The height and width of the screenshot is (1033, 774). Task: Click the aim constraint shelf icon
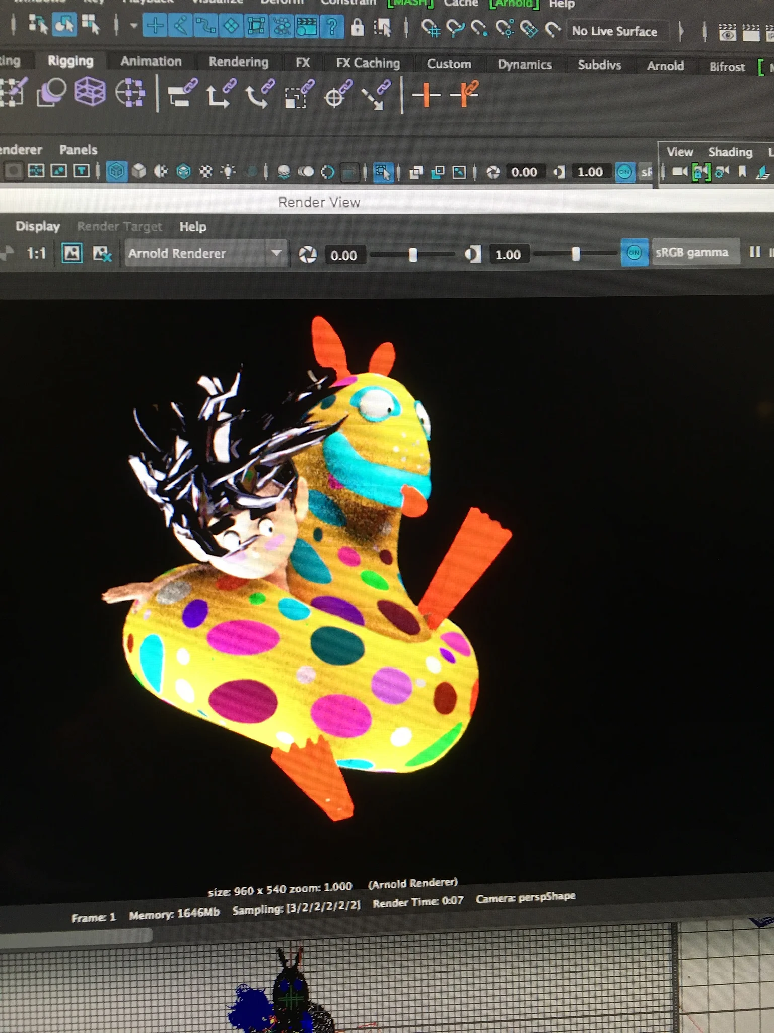coord(337,94)
